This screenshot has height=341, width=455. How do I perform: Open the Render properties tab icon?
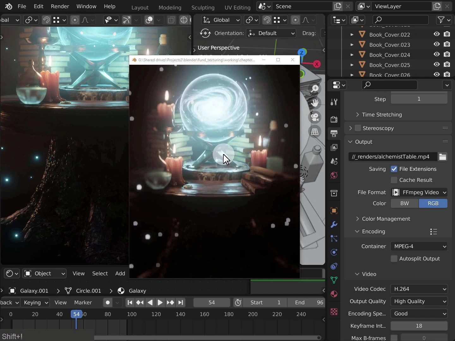(x=334, y=119)
